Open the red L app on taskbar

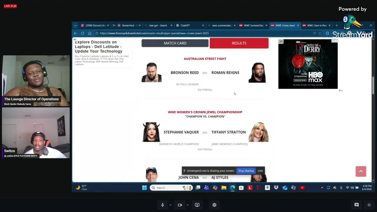click(250, 188)
